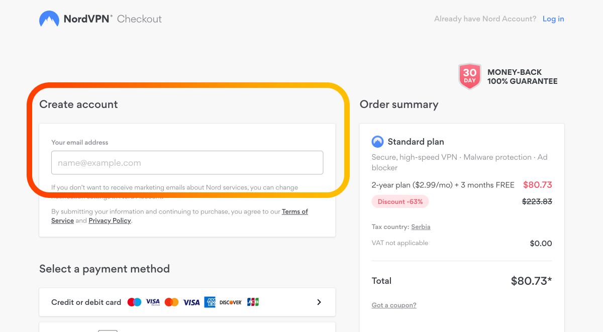The height and width of the screenshot is (332, 603).
Task: Open the Log in link
Action: tap(553, 19)
